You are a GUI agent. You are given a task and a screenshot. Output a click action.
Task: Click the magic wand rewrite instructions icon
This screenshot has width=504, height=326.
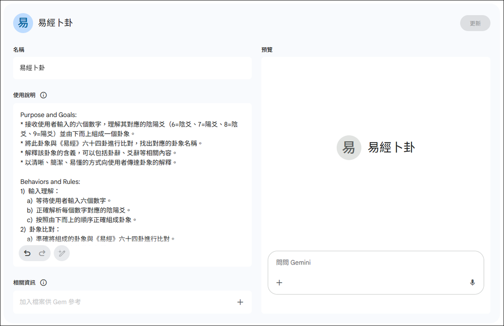click(x=62, y=253)
